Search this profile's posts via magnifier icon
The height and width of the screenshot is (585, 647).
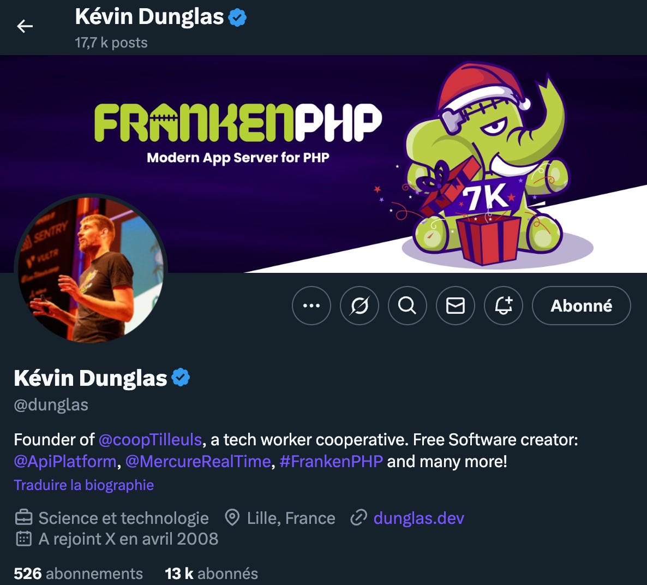408,306
